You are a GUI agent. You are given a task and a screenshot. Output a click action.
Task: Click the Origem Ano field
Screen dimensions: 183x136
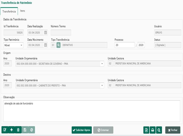tap(8, 63)
